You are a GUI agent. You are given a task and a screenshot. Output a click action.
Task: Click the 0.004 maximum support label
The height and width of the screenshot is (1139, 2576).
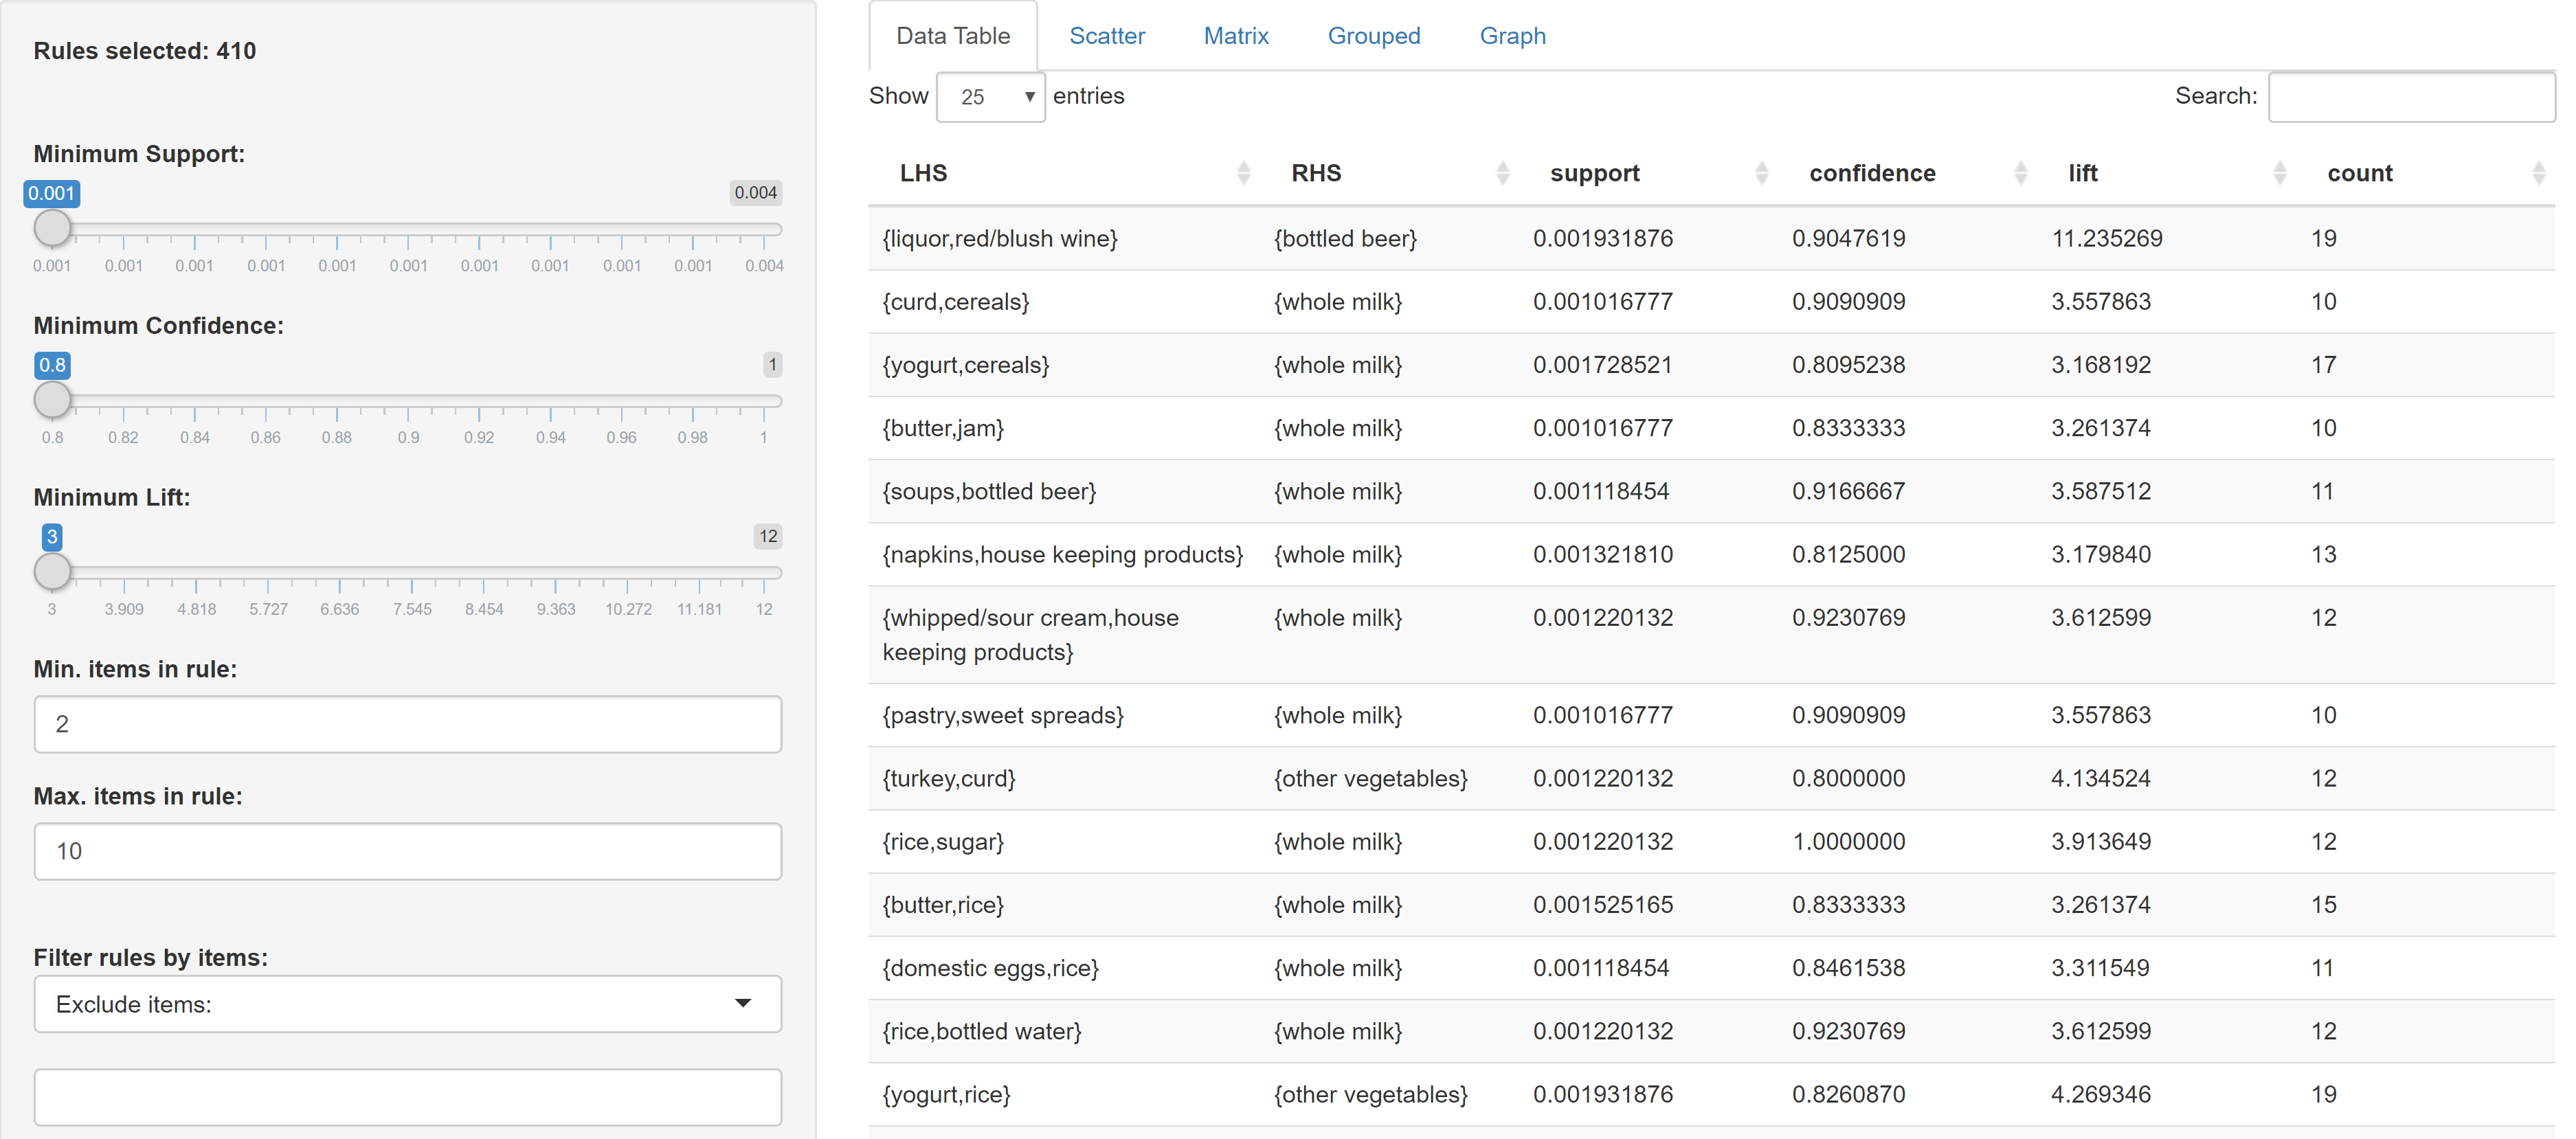click(755, 192)
